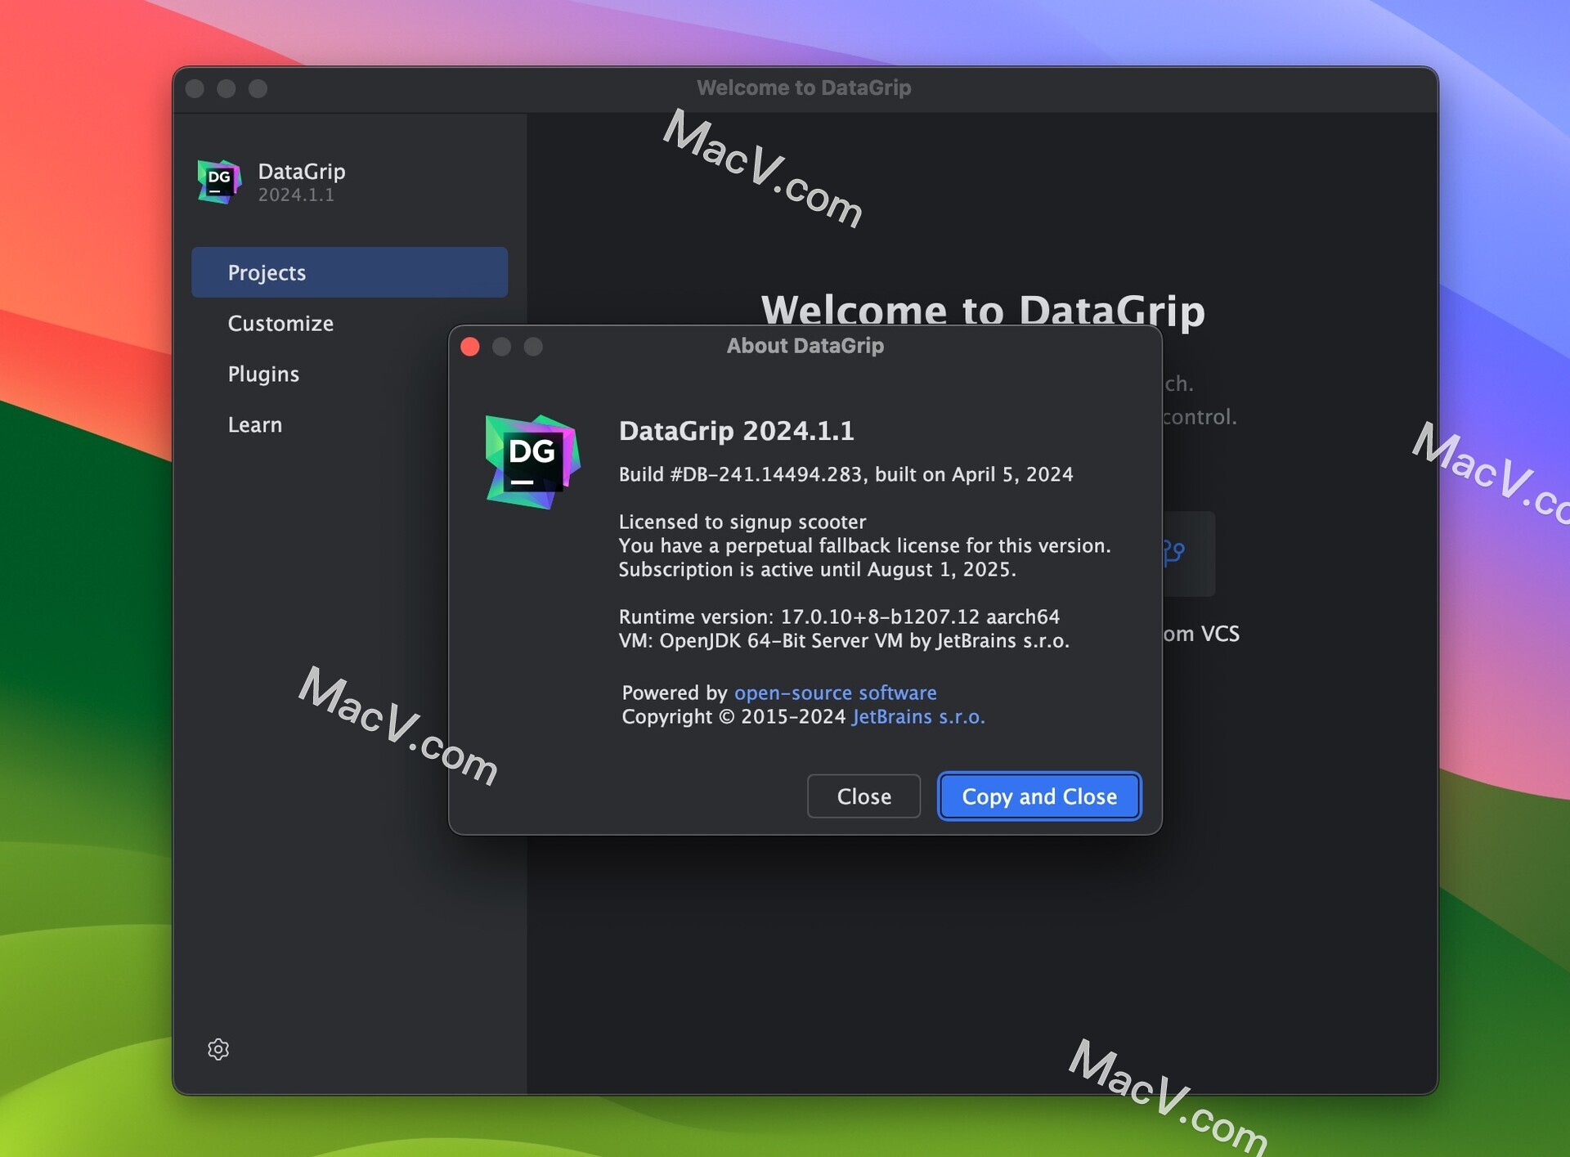Click the About DataGrip title bar
Screen dimensions: 1570x1157
[805, 345]
